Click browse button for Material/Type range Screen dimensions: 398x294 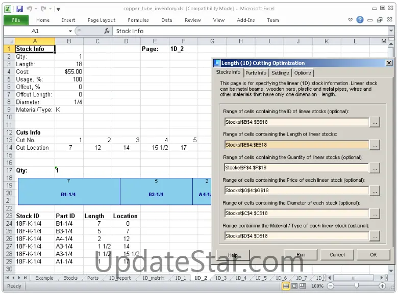pyautogui.click(x=375, y=236)
